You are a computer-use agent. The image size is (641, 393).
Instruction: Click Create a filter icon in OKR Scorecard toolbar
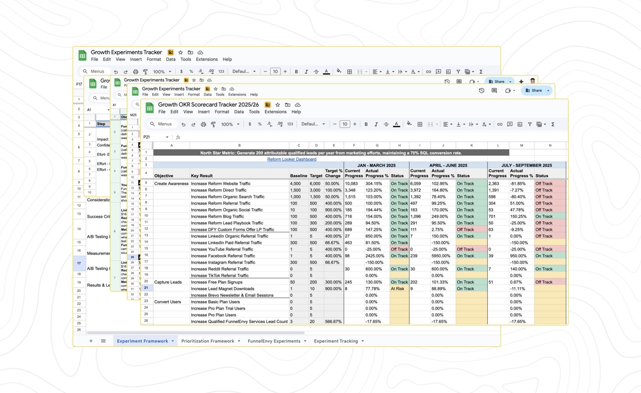(529, 124)
